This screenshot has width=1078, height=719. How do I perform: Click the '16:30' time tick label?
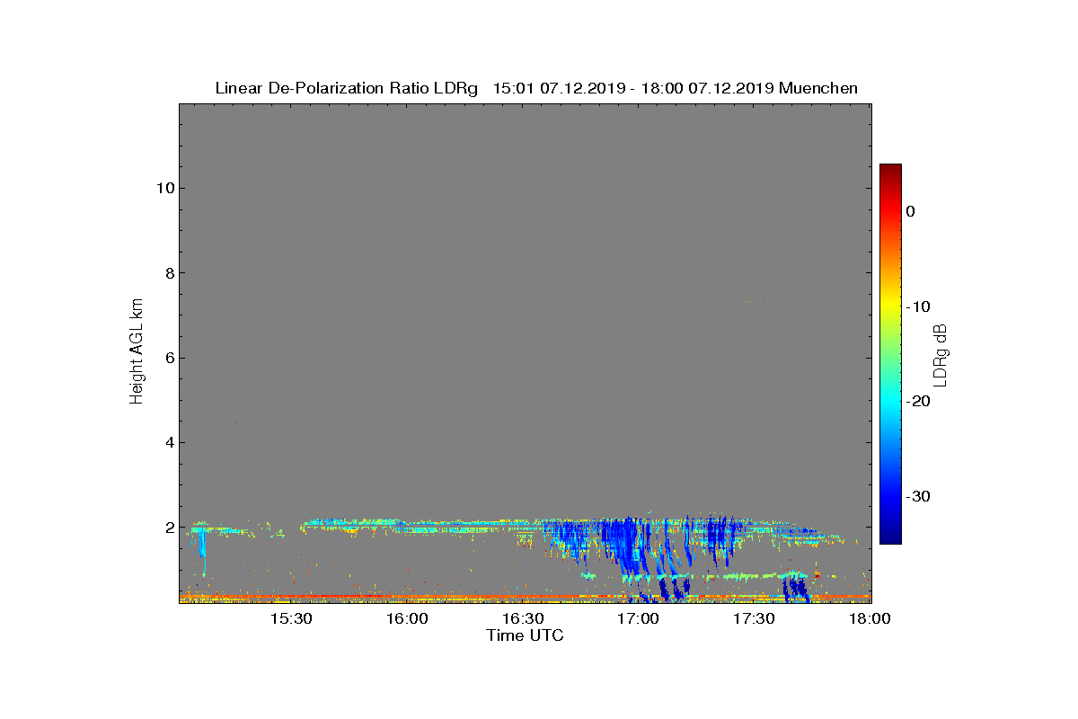click(523, 618)
